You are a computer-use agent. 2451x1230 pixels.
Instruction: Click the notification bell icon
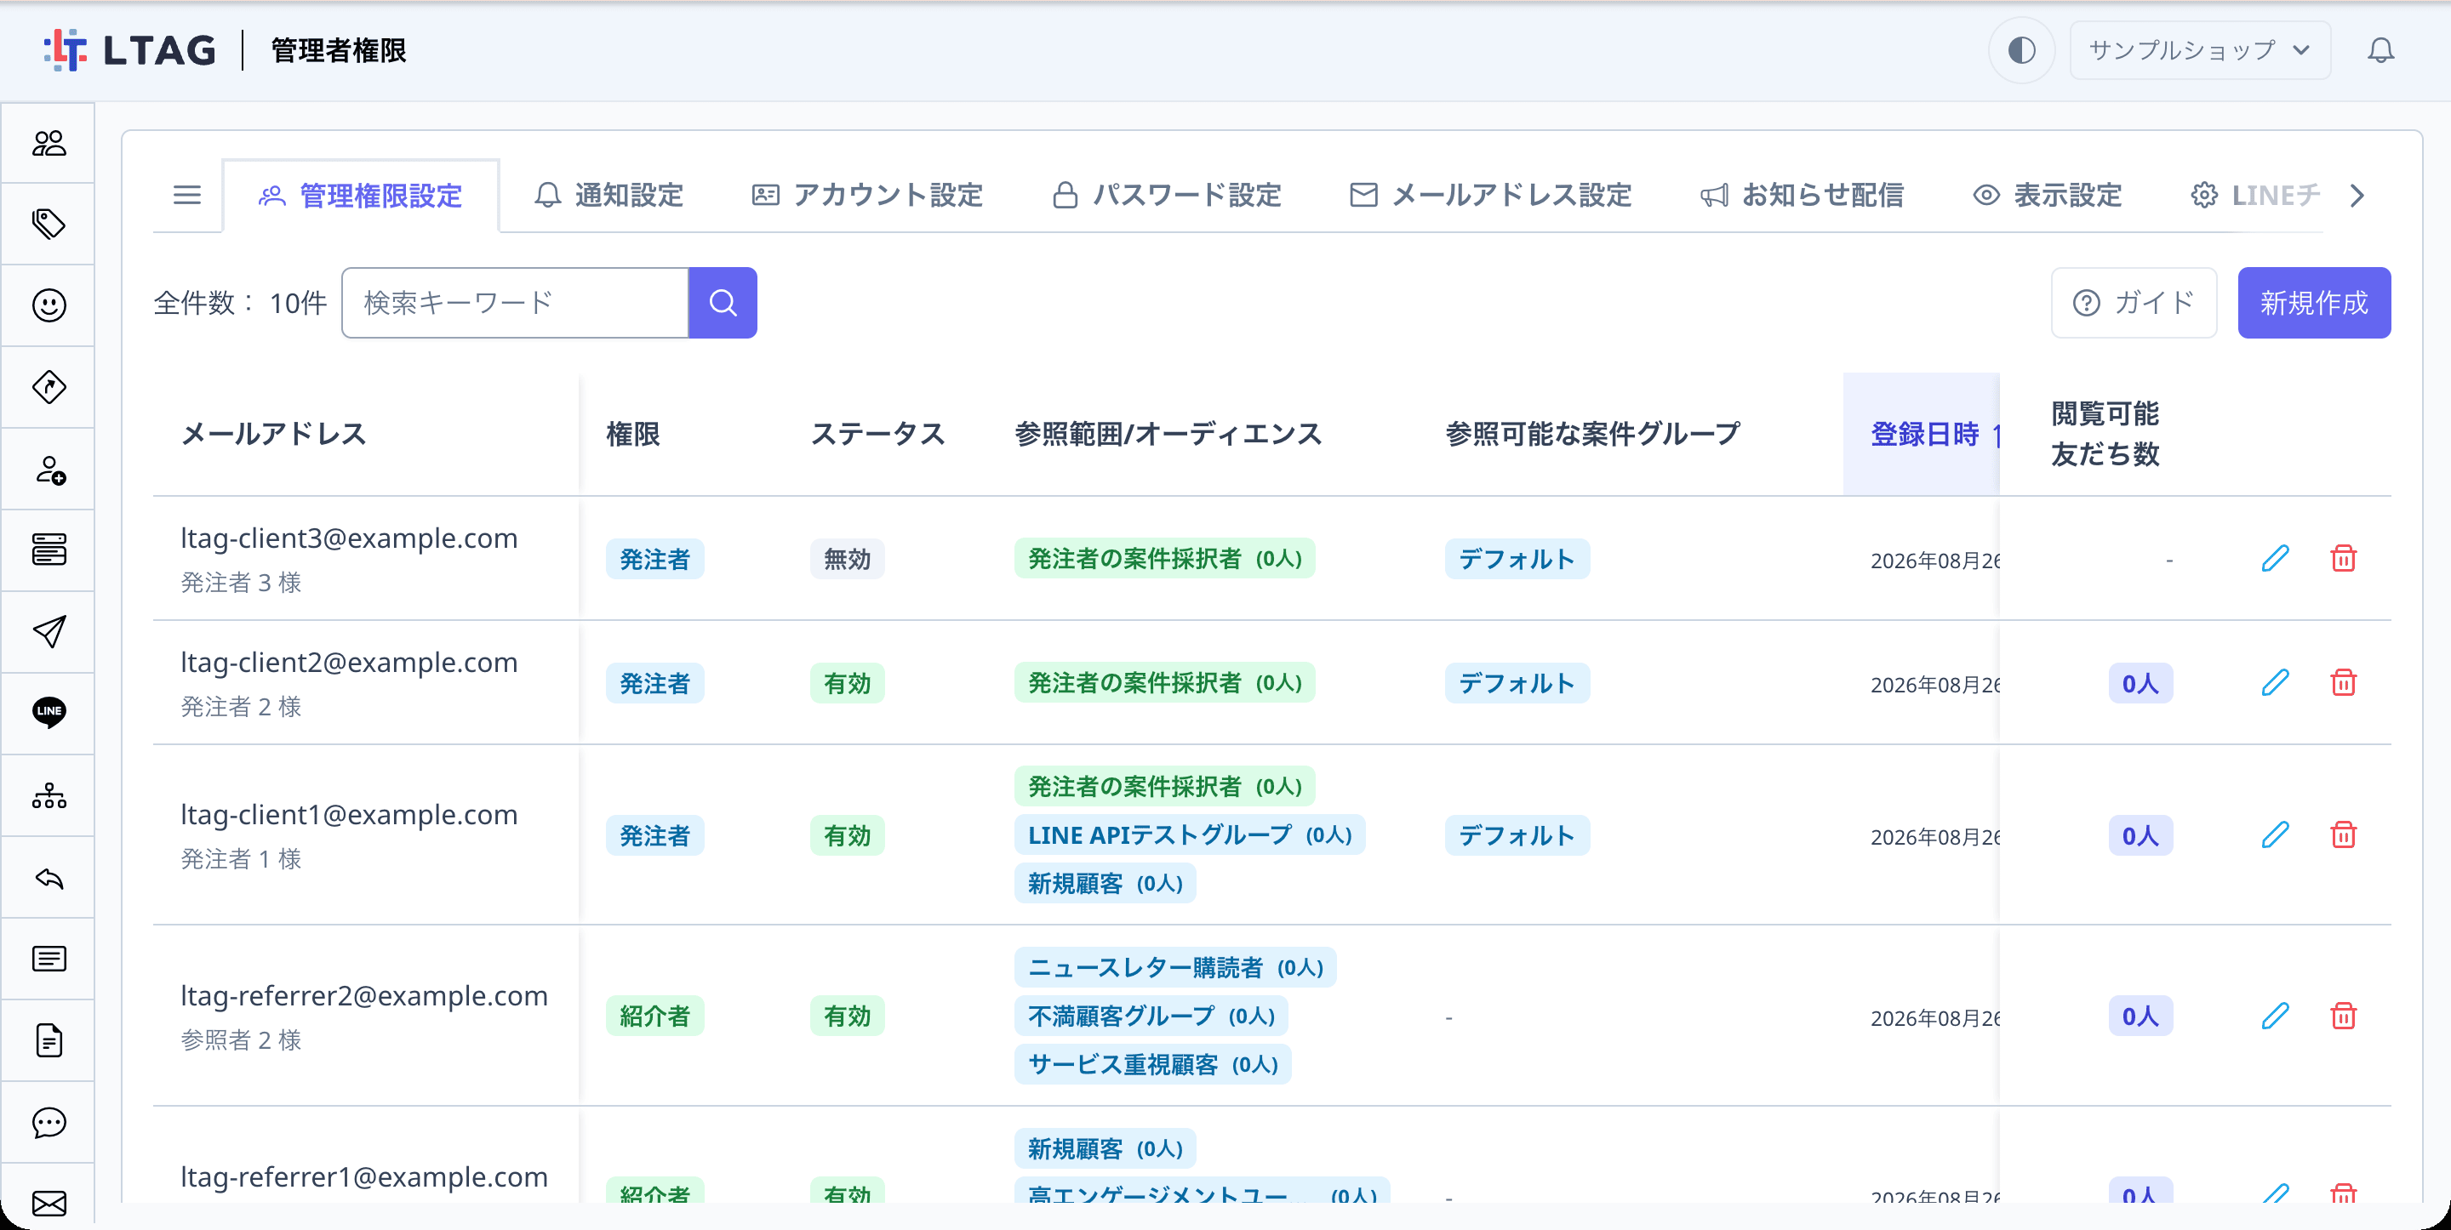[2380, 50]
